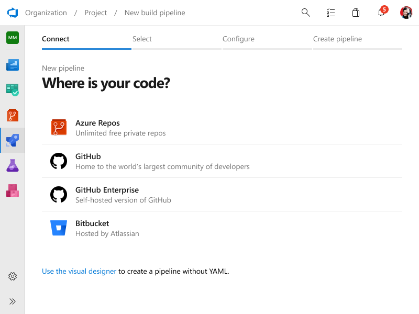This screenshot has width=419, height=314.
Task: Open Artifacts from the sidebar
Action: point(13,190)
